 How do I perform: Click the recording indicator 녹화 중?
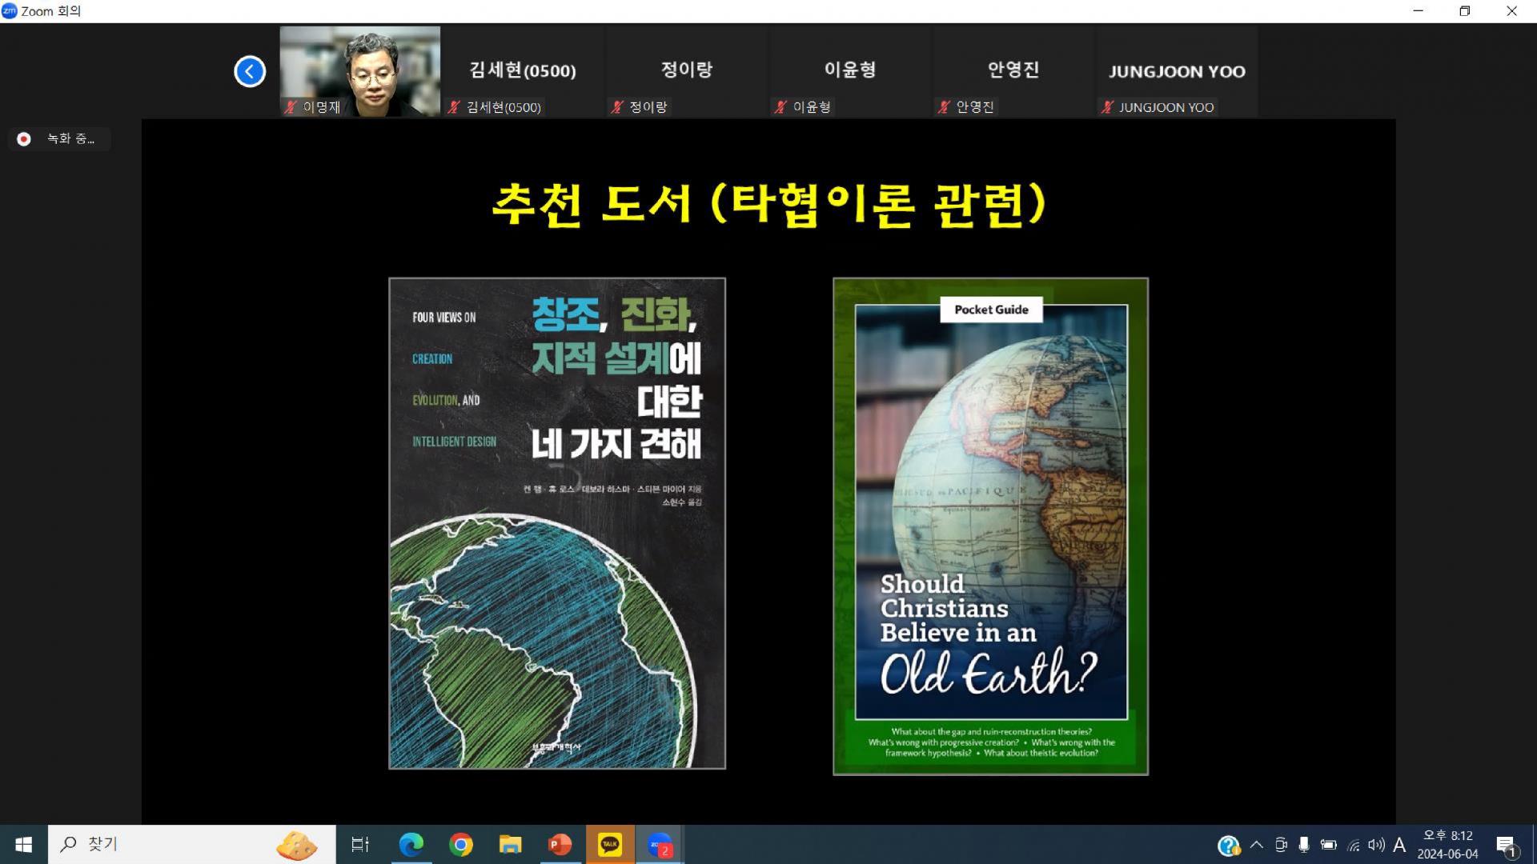coord(59,139)
